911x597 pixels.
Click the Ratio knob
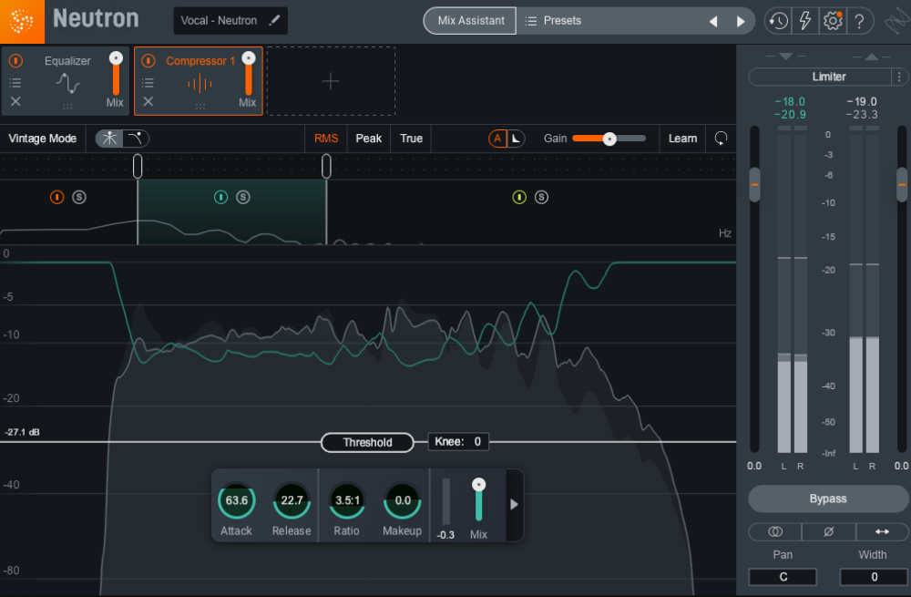347,500
